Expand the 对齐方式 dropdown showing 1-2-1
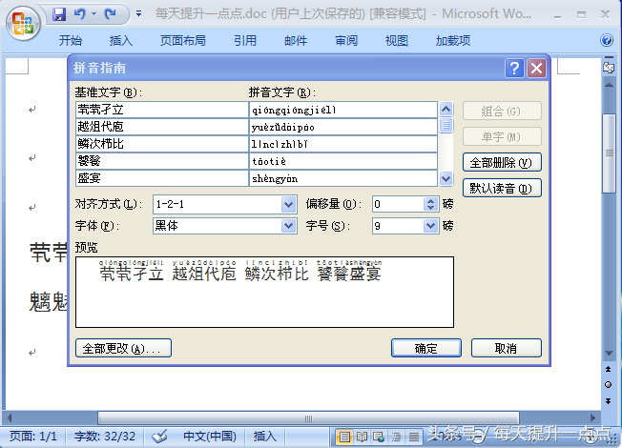The height and width of the screenshot is (448, 622). click(289, 205)
